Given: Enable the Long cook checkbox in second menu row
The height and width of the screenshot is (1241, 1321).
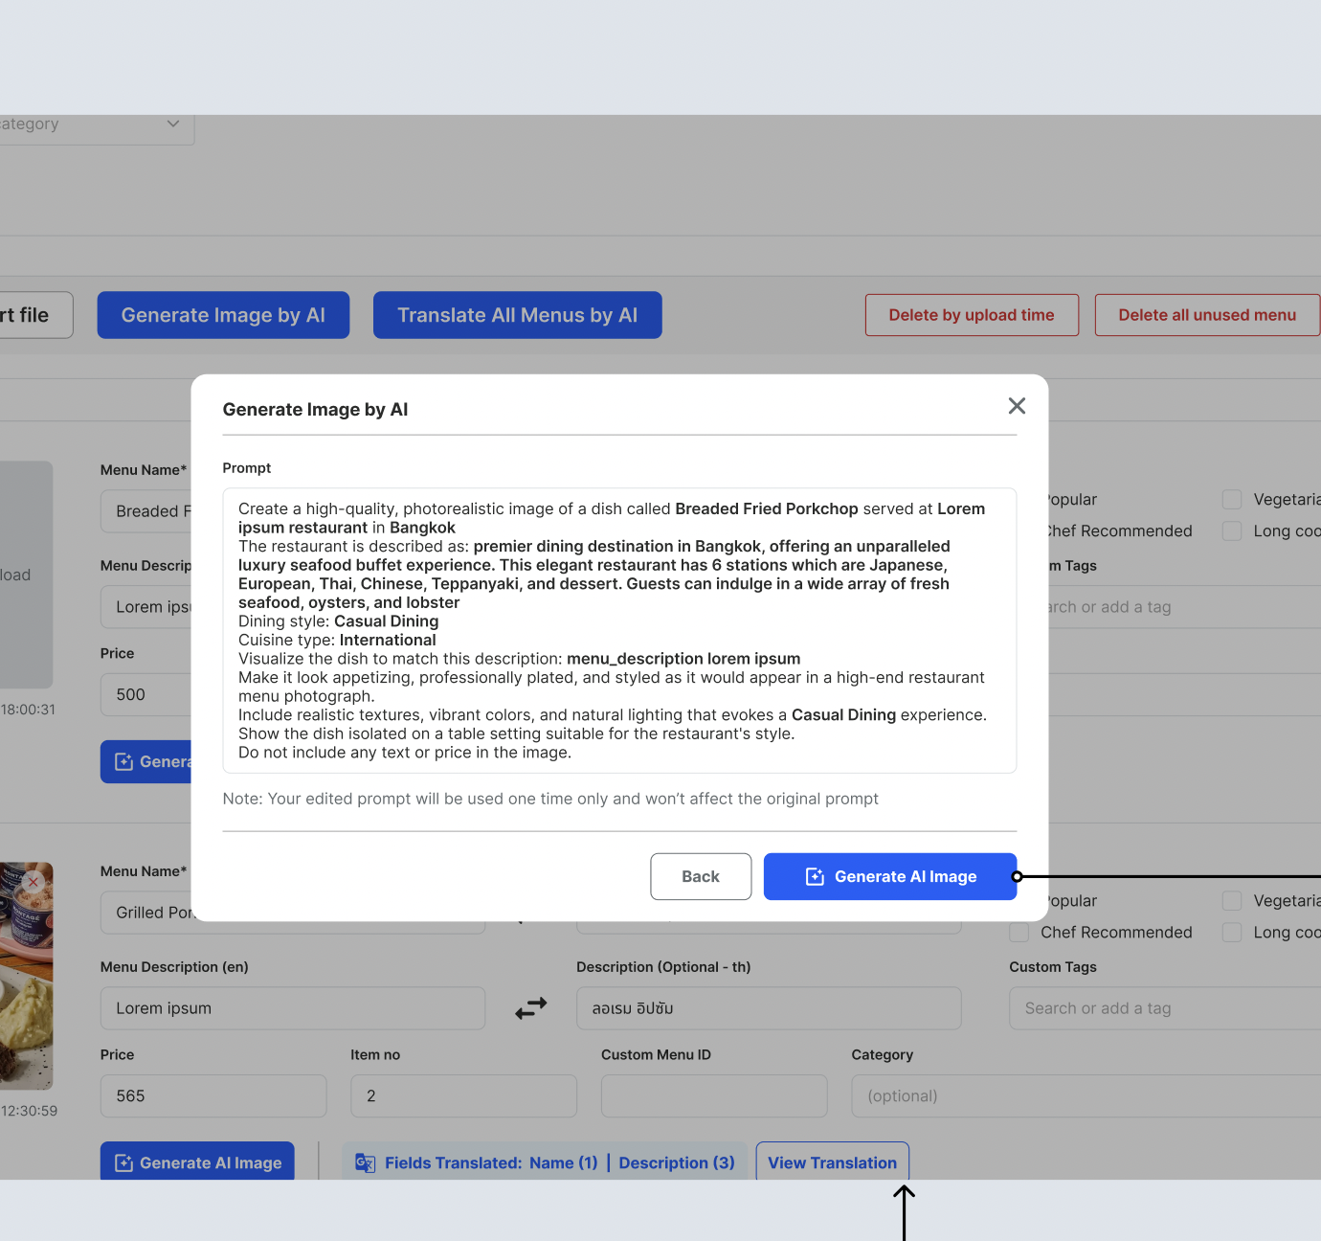Looking at the screenshot, I should [1232, 933].
